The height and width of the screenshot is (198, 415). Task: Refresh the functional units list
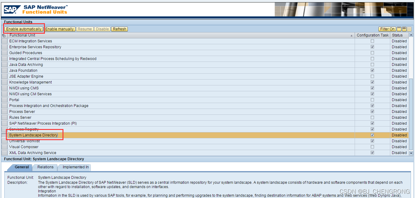tap(120, 29)
